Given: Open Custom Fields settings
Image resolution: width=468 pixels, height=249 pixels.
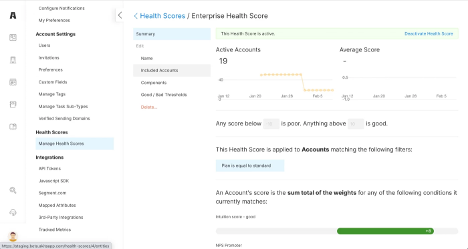Looking at the screenshot, I should pos(53,82).
